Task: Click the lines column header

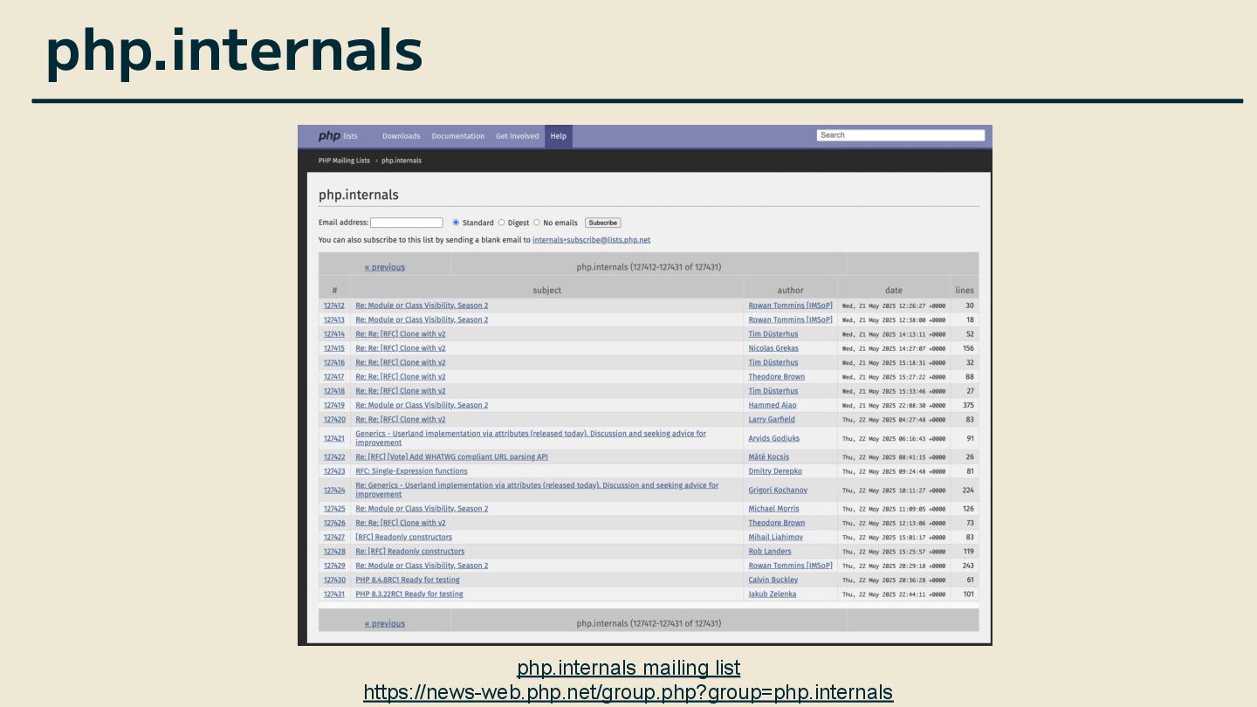Action: pos(965,290)
